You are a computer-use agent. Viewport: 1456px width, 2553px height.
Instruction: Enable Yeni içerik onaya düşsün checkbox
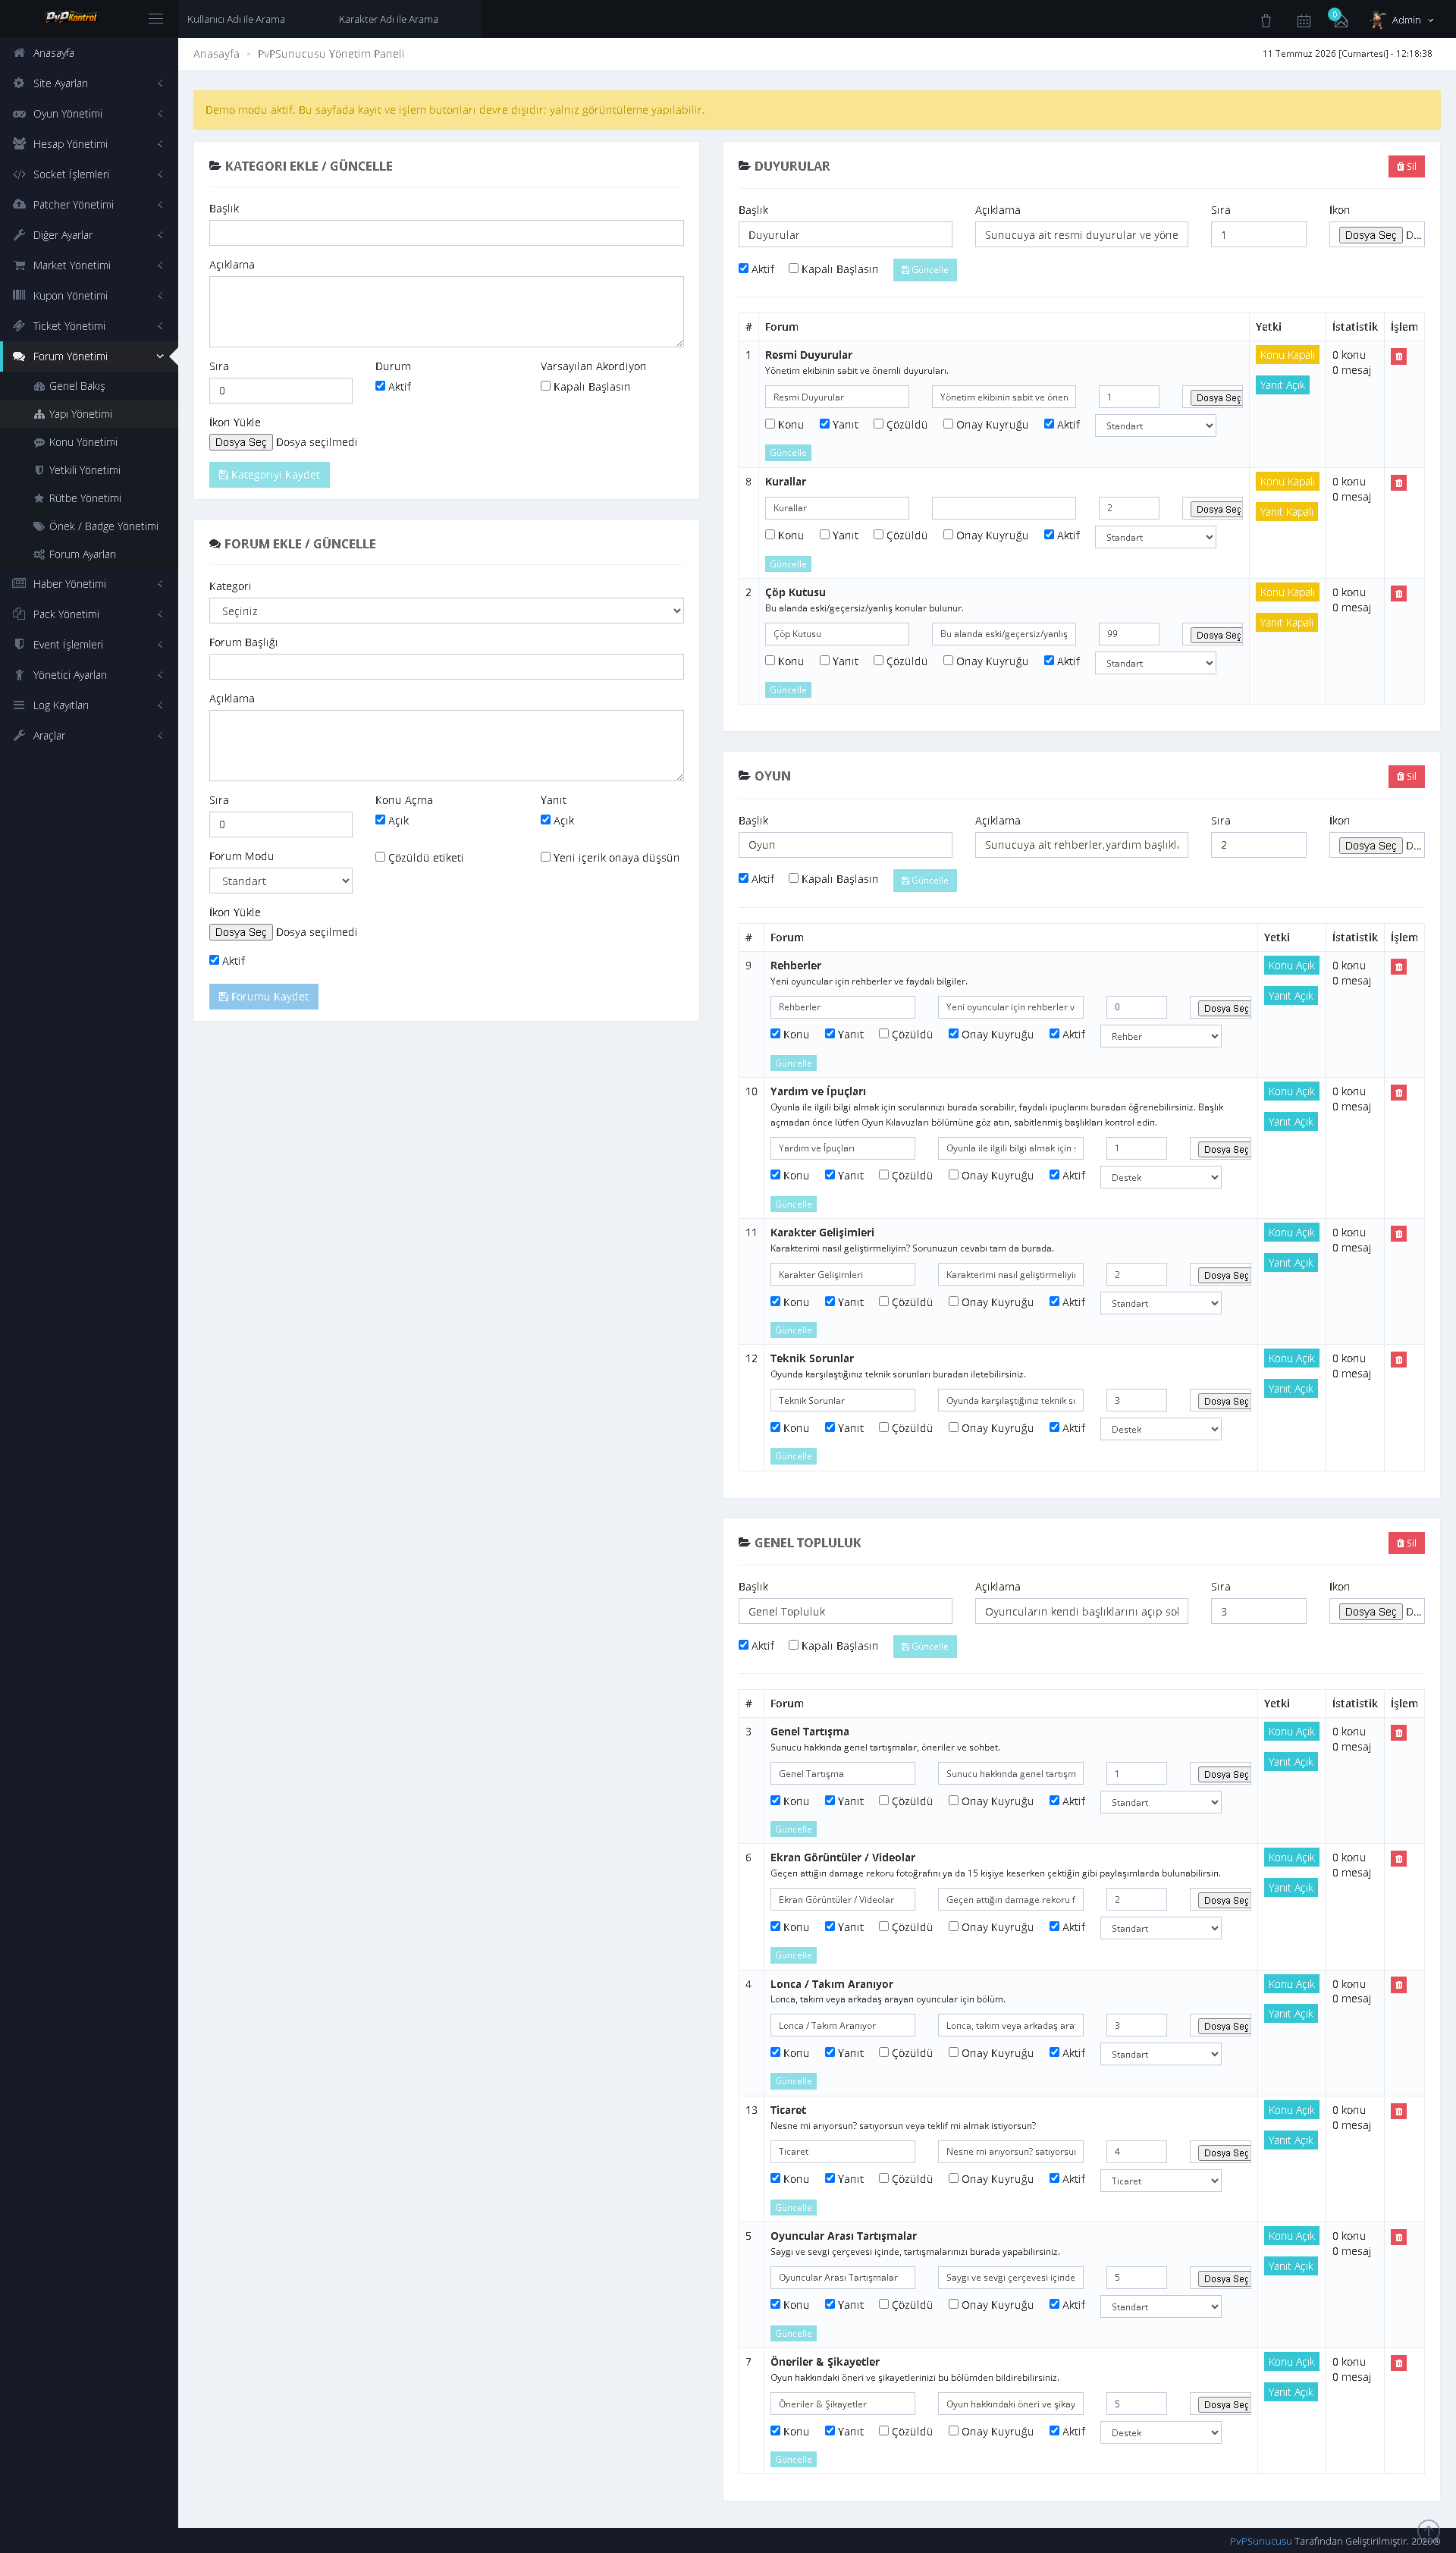(545, 857)
